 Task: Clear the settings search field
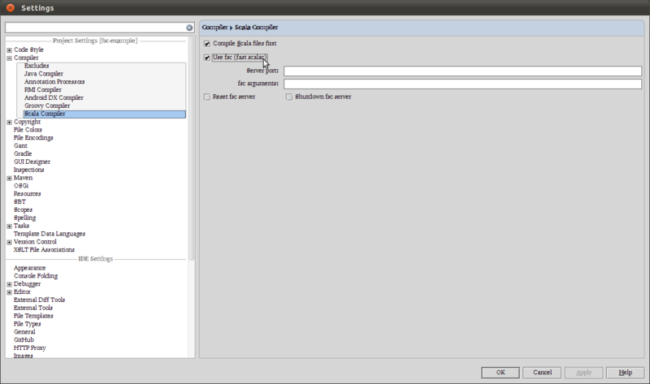(189, 28)
